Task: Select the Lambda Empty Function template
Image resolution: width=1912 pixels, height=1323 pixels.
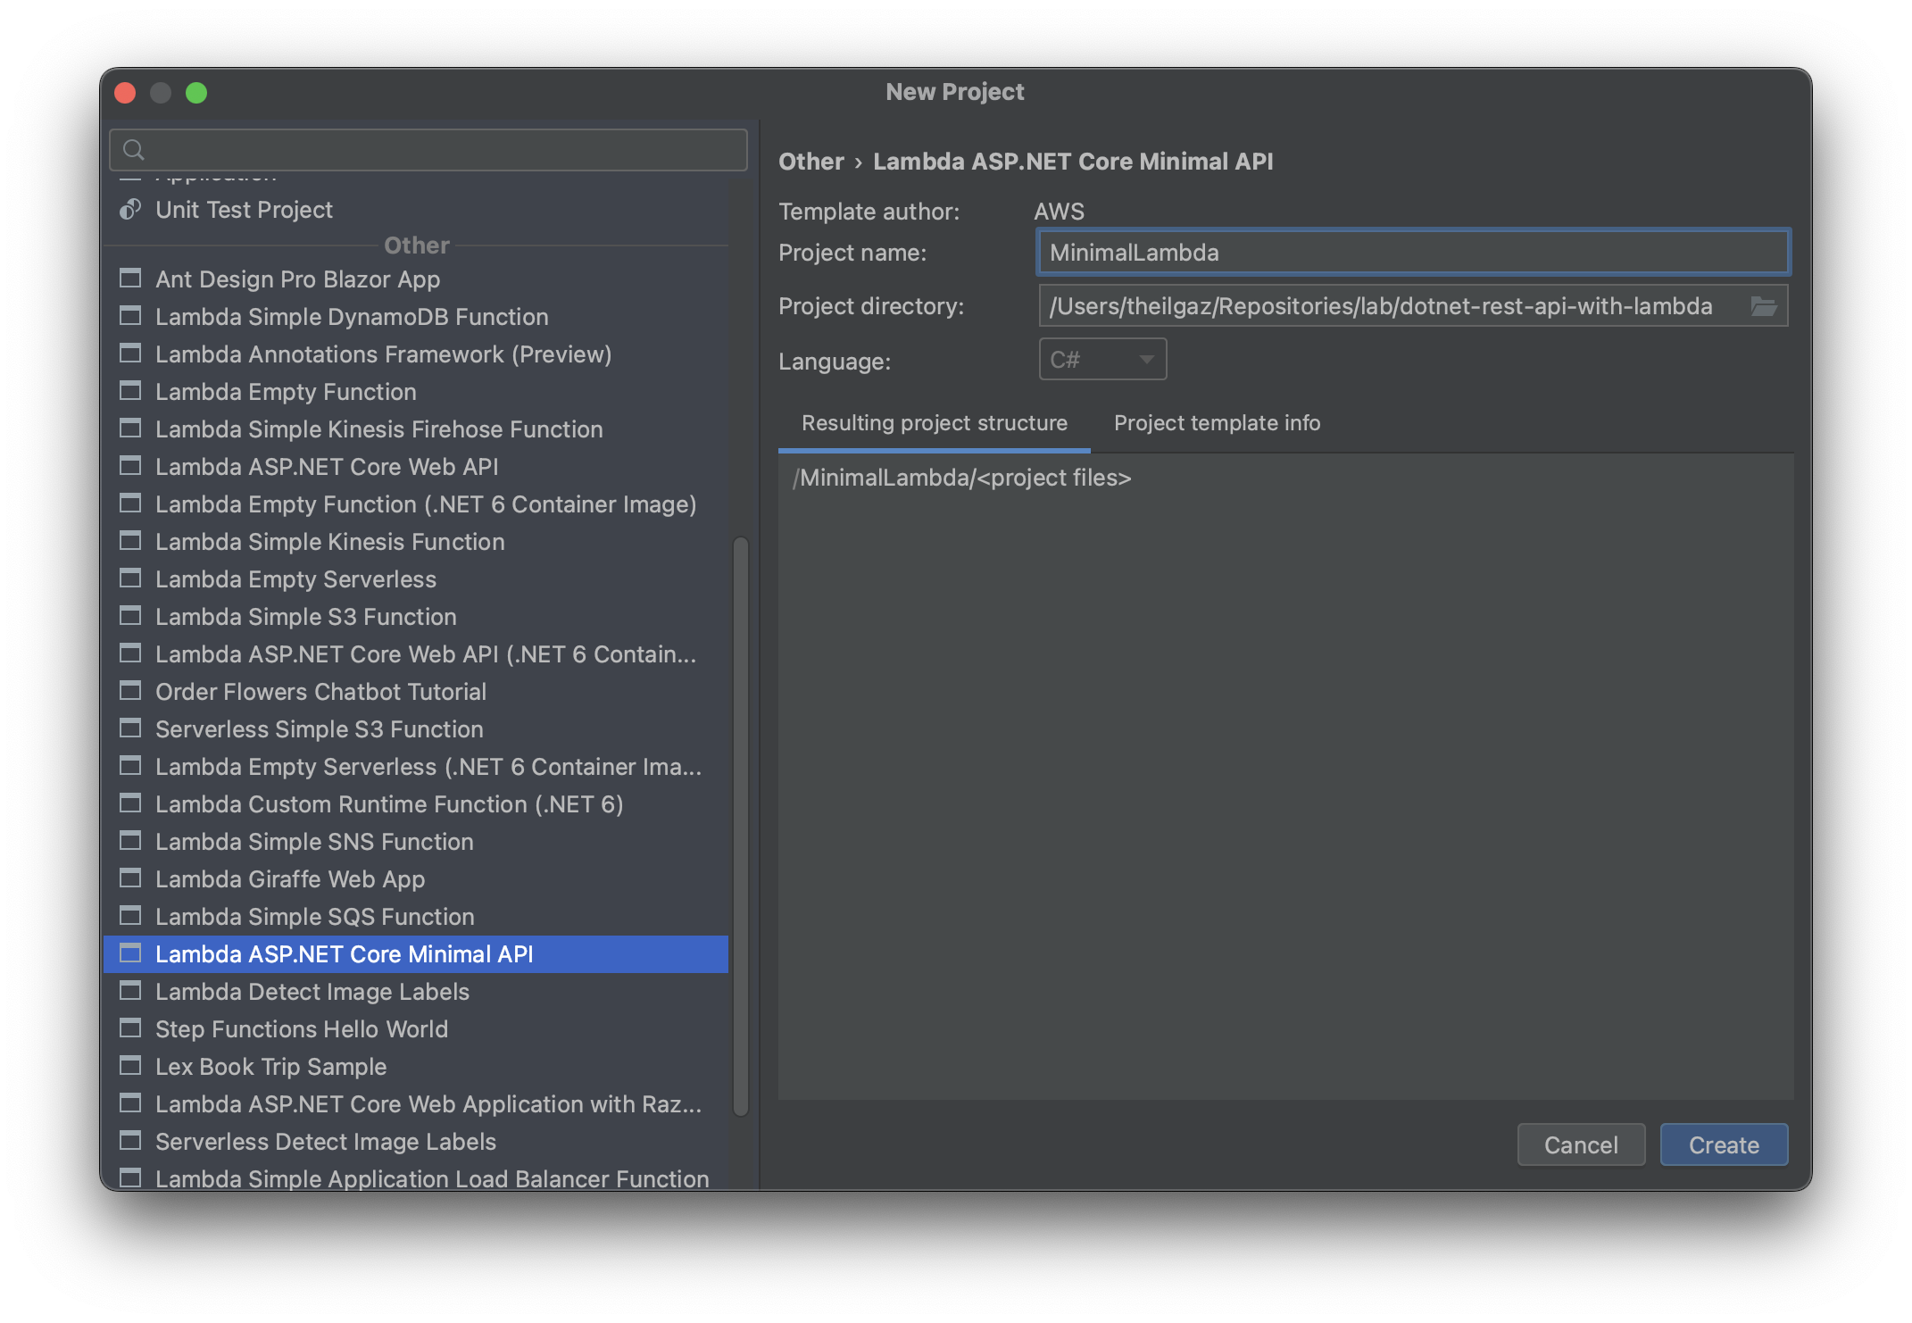Action: [x=286, y=392]
